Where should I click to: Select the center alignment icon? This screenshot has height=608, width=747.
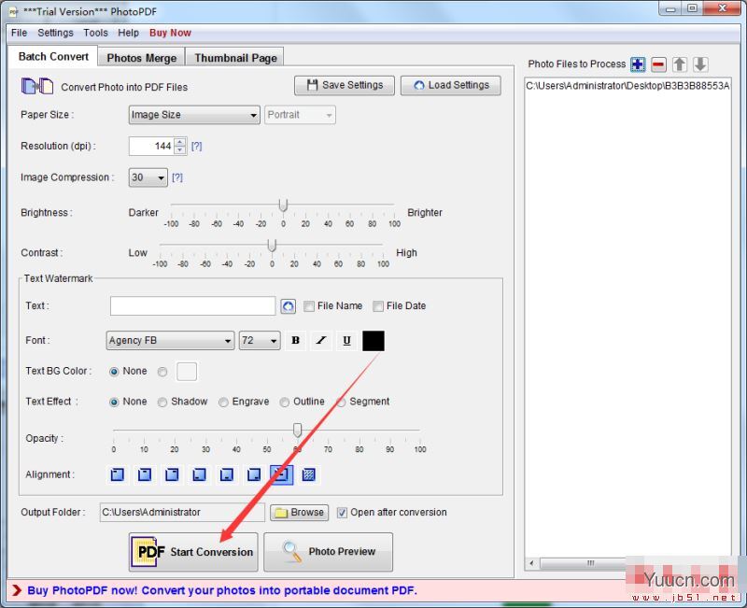tap(282, 474)
